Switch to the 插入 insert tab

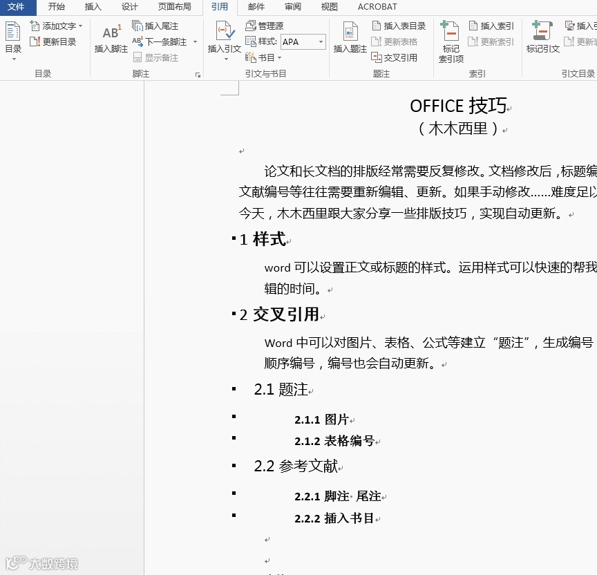93,7
